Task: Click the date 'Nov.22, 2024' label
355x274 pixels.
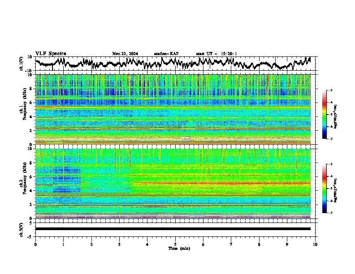Action: click(125, 54)
